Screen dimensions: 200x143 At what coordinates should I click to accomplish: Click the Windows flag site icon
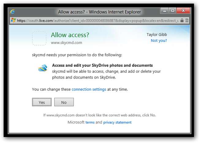13,20
